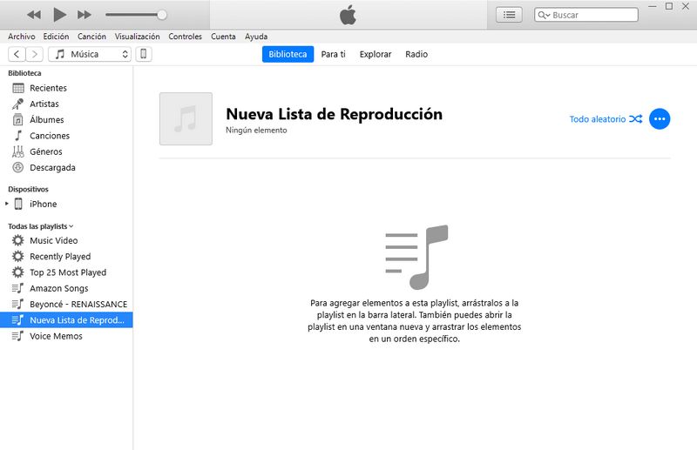Select Géneros in the sidebar
Image resolution: width=697 pixels, height=450 pixels.
tap(66, 152)
